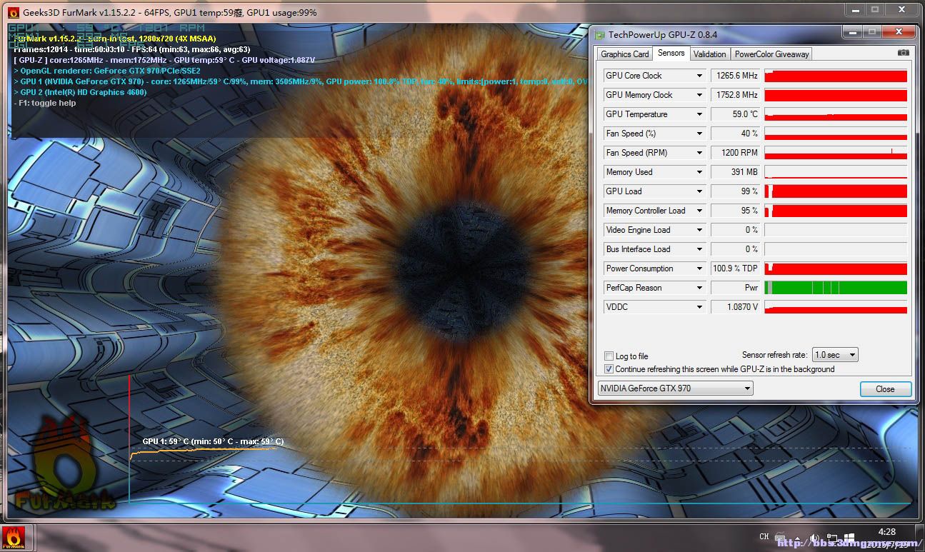Open the VDDC sensor dropdown
The height and width of the screenshot is (552, 925).
699,307
